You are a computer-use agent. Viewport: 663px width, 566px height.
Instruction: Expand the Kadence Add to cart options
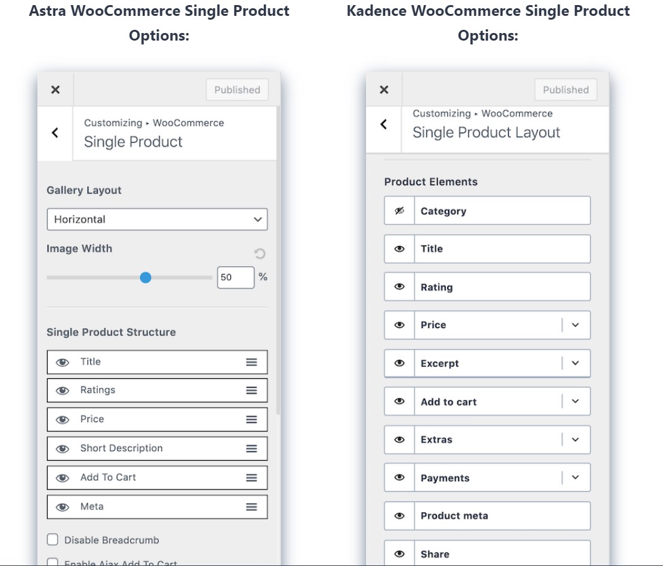coord(575,401)
